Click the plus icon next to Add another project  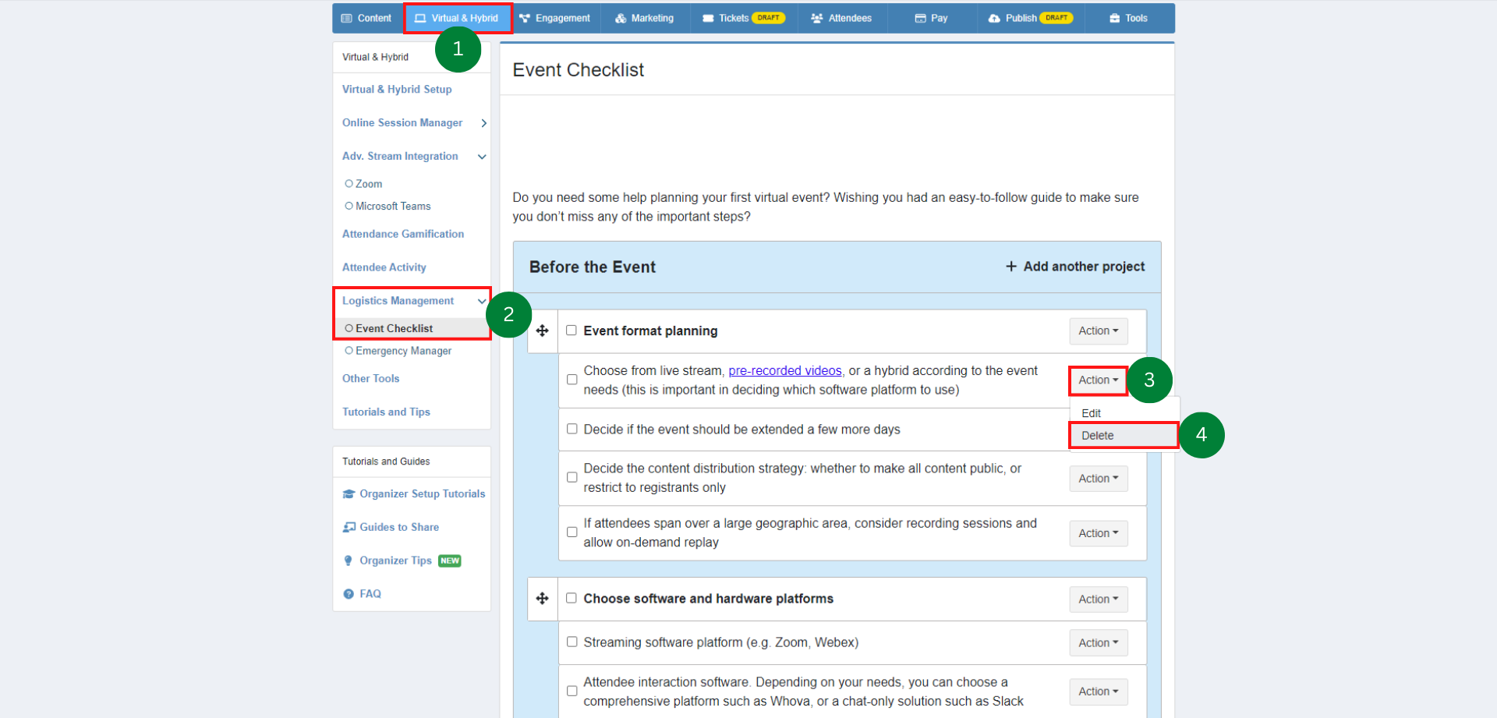tap(1011, 267)
